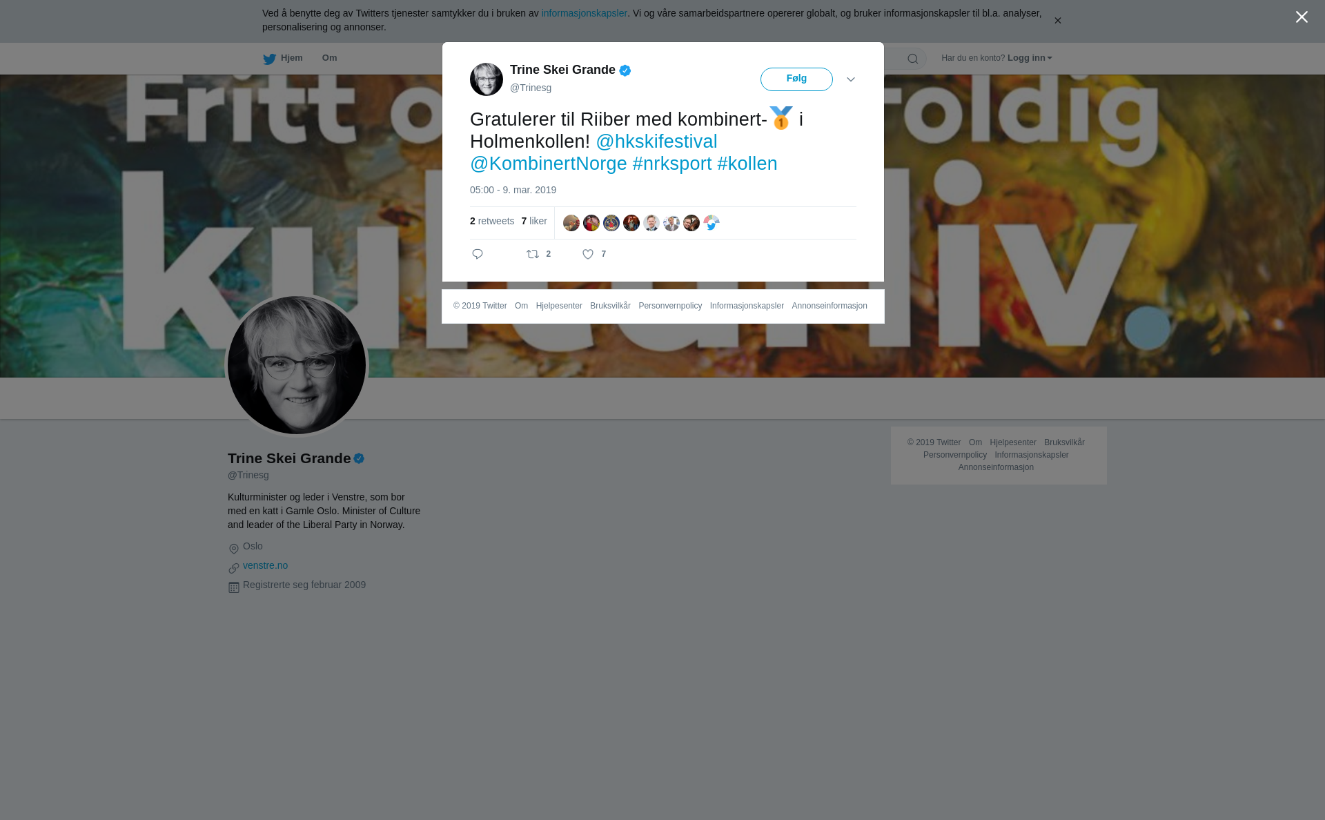1325x820 pixels.
Task: Like the tweet with heart icon
Action: click(588, 254)
